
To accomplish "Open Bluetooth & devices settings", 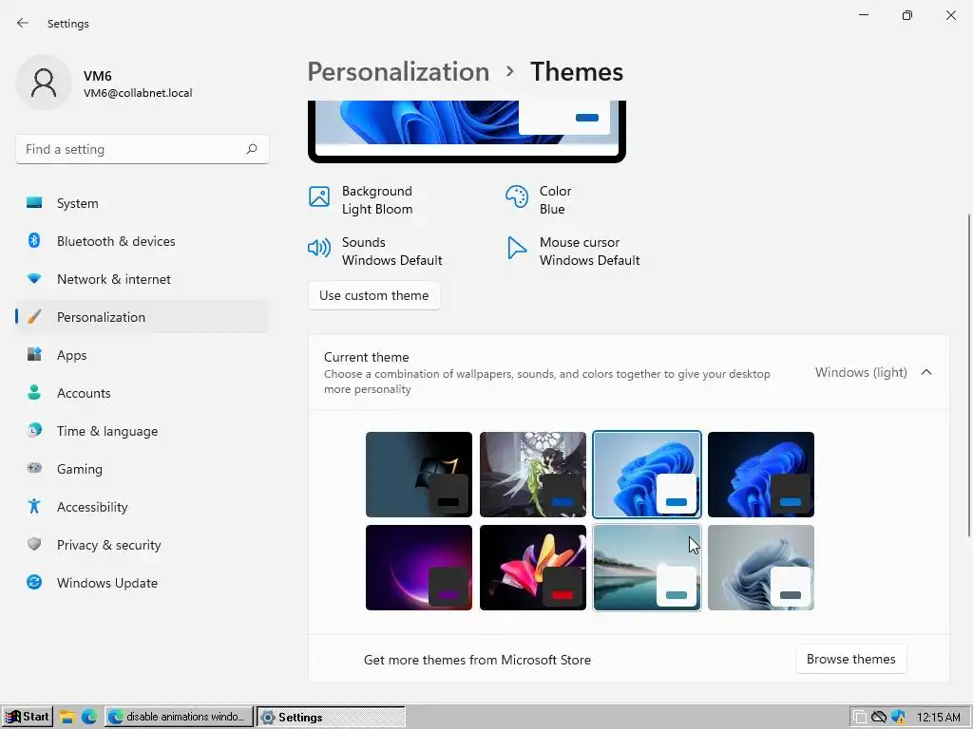I will 143,241.
